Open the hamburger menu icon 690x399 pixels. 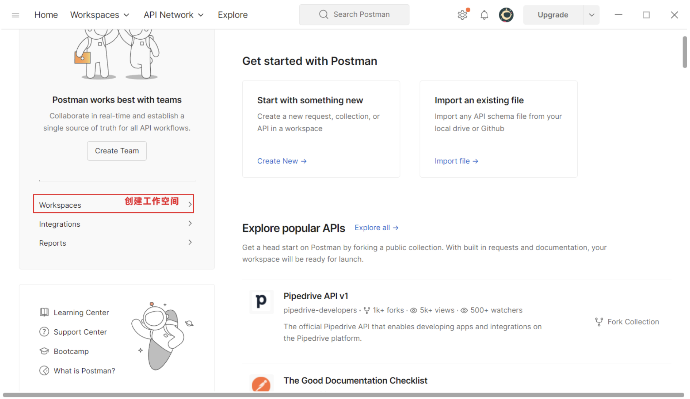[x=15, y=15]
